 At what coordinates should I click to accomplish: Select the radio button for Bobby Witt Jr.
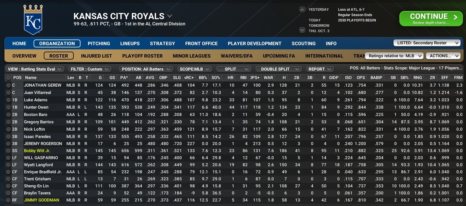point(8,151)
